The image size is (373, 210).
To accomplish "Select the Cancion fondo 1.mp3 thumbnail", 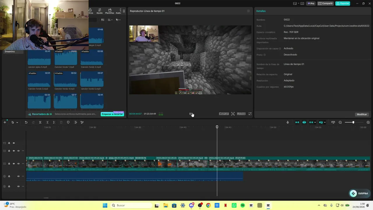I will (66, 57).
